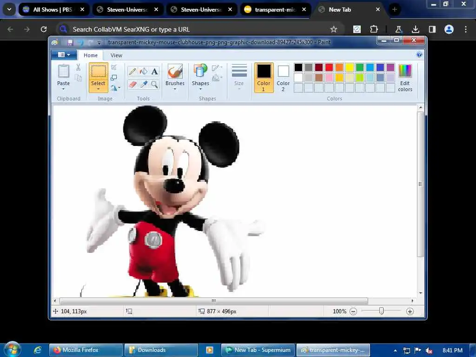Choose the Magnifier tool
The width and height of the screenshot is (476, 357).
tap(154, 84)
